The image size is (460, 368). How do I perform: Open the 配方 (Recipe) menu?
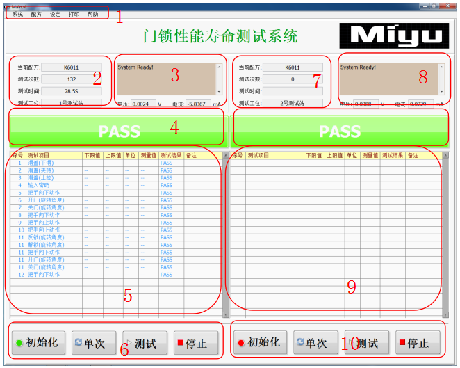[x=36, y=14]
